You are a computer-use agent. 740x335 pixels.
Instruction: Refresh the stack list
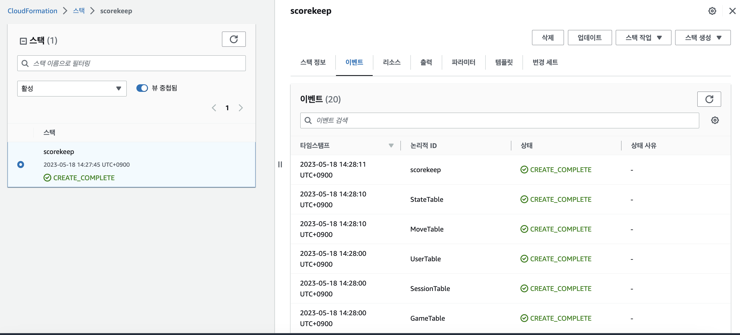pos(234,39)
